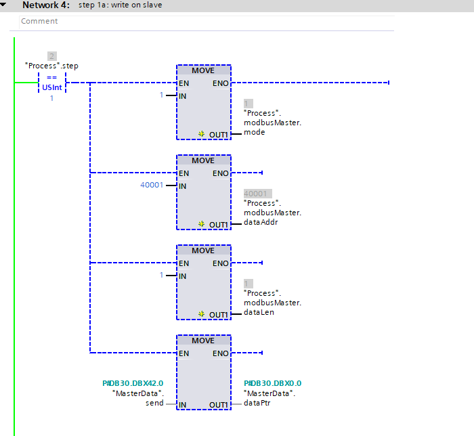Click the insert-output star on the dataAddr MOVE block
This screenshot has width=474, height=436.
point(202,224)
